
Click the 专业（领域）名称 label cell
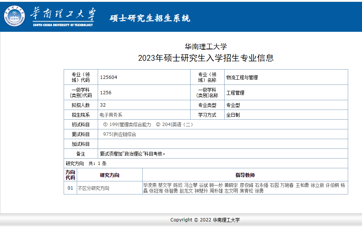pyautogui.click(x=207, y=77)
